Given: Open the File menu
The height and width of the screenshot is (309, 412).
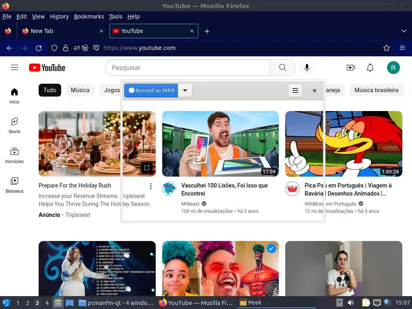Looking at the screenshot, I should point(7,16).
